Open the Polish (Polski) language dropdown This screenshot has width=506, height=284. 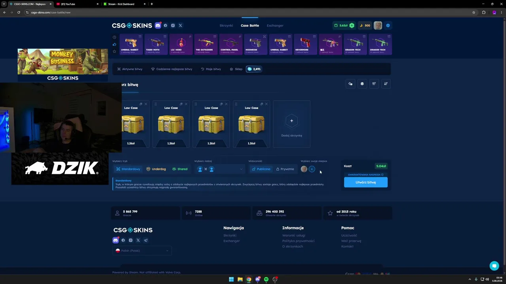[x=142, y=250]
